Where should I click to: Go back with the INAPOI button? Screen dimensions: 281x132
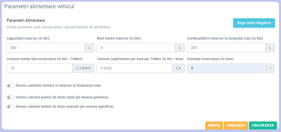tap(214, 125)
